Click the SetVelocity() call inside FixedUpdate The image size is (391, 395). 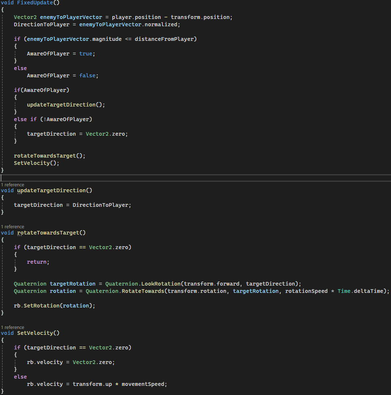pyautogui.click(x=36, y=163)
